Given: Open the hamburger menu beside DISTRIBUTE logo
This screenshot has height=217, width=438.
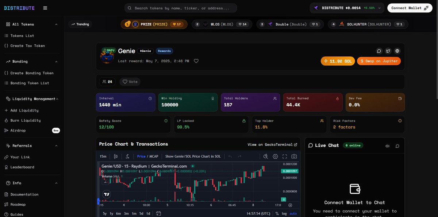Looking at the screenshot, I should tap(45, 8).
